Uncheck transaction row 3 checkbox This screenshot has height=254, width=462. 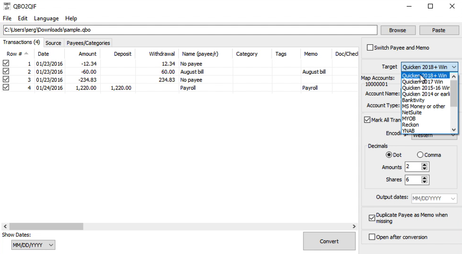pyautogui.click(x=6, y=79)
